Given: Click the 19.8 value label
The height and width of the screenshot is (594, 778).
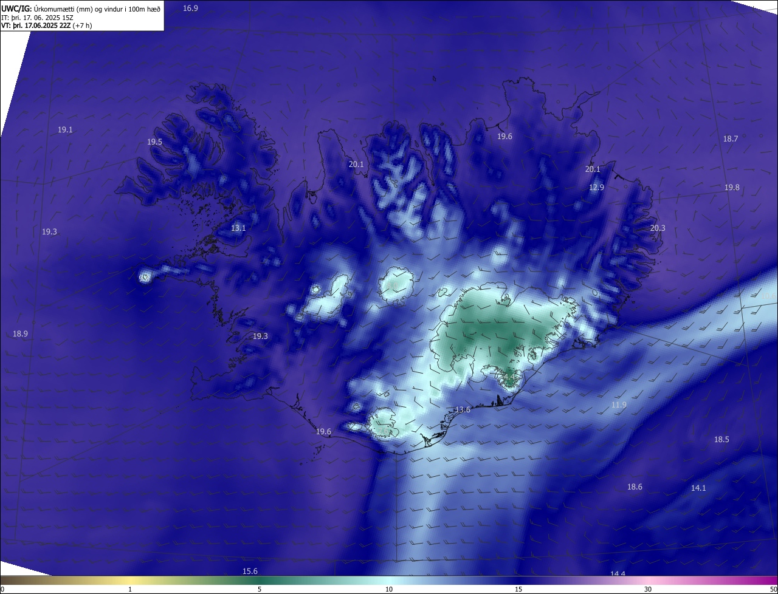Looking at the screenshot, I should click(732, 187).
